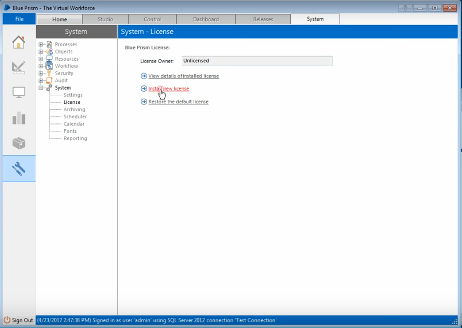Viewport: 462px width, 328px height.
Task: Select Archiving under System tree
Action: (74, 109)
